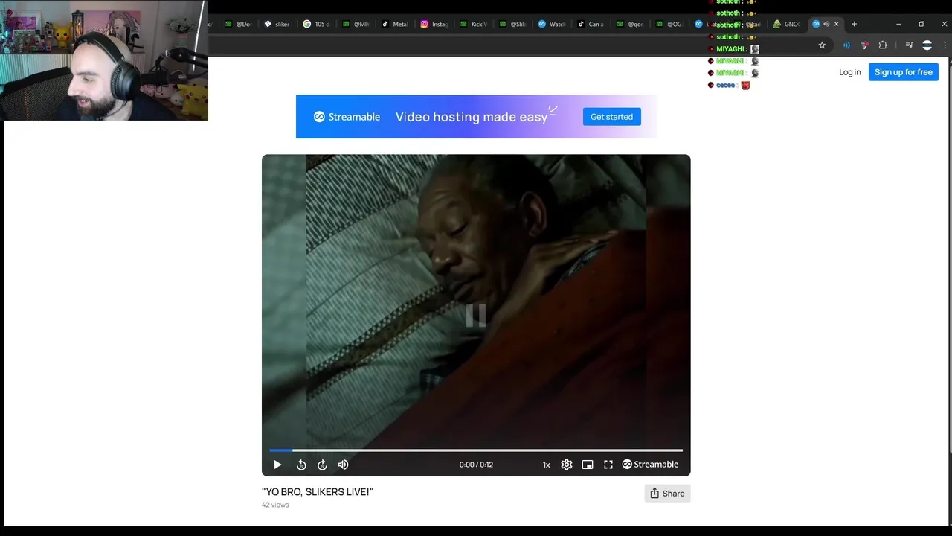Switch to the '@Dor' tab
The image size is (952, 536).
[x=238, y=24]
